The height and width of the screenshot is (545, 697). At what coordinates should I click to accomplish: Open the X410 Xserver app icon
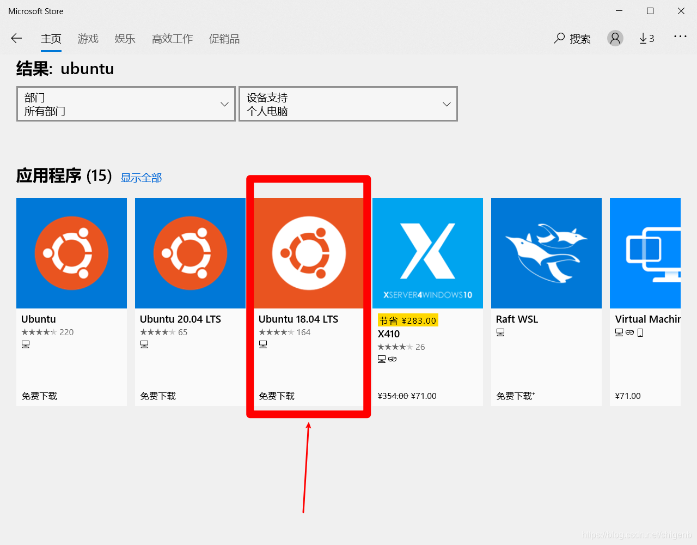[x=427, y=253]
